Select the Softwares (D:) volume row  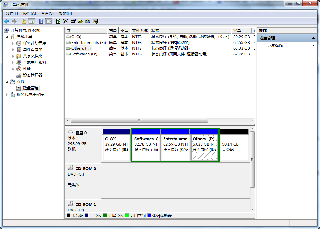click(160, 54)
